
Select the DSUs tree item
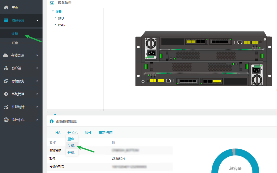[62, 25]
